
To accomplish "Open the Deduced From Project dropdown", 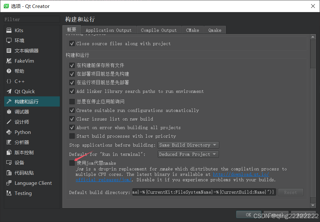I will coord(188,154).
